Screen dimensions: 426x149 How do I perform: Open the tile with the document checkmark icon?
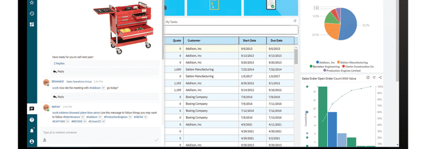click(x=270, y=7)
